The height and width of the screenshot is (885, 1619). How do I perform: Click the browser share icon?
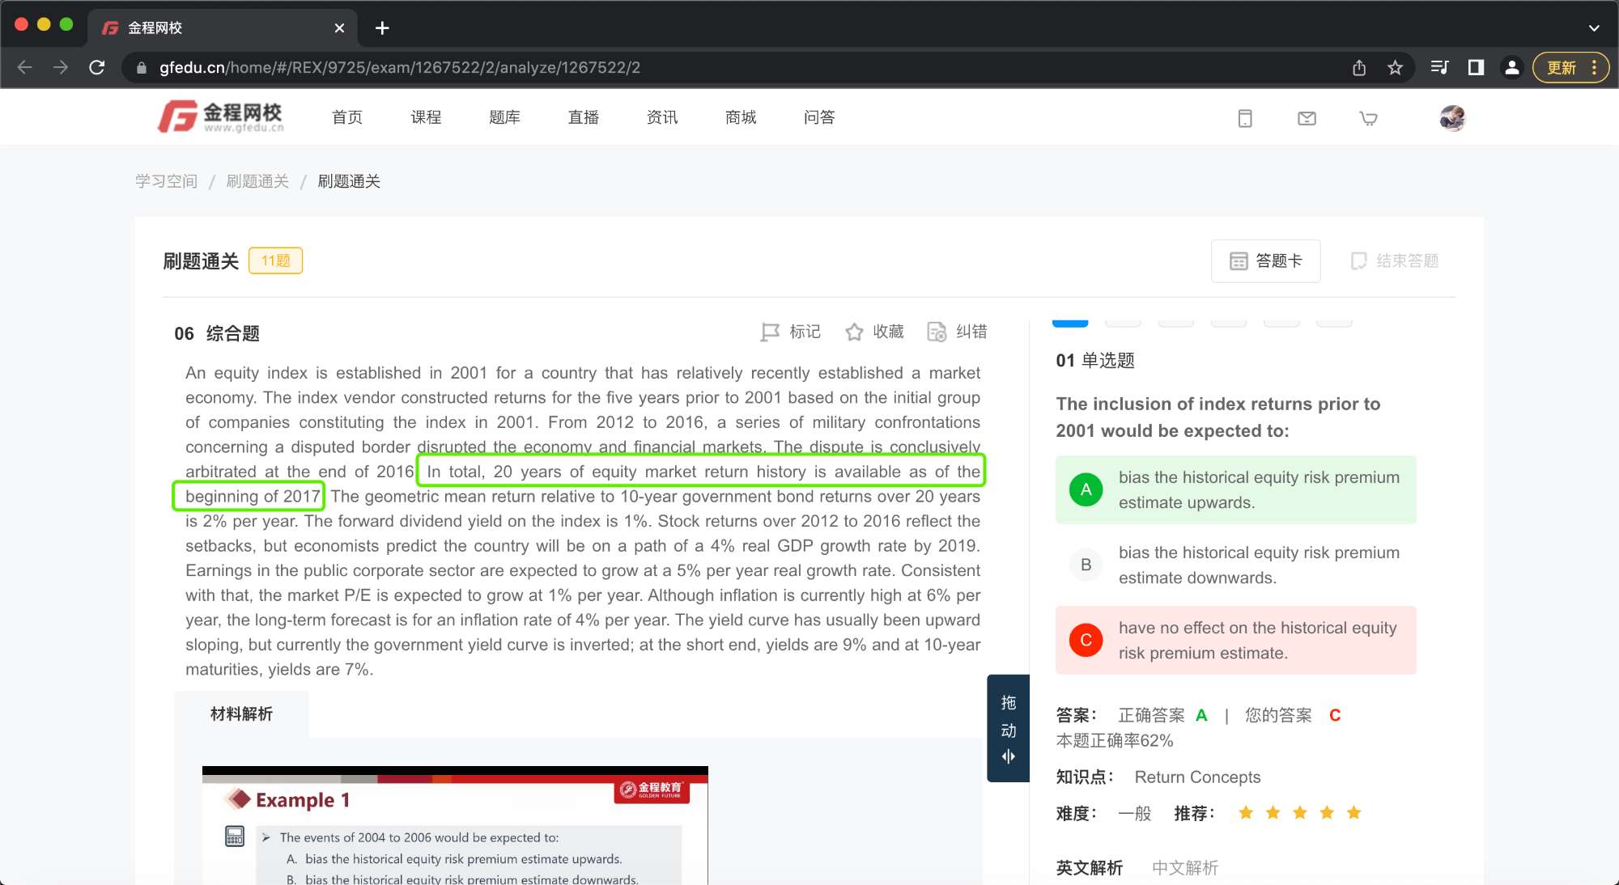(1359, 68)
